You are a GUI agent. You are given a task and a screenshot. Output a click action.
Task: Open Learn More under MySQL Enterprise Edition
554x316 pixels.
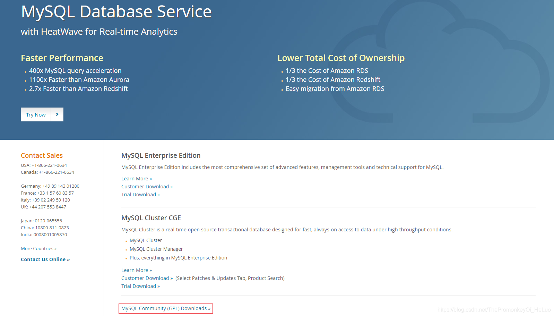click(137, 179)
